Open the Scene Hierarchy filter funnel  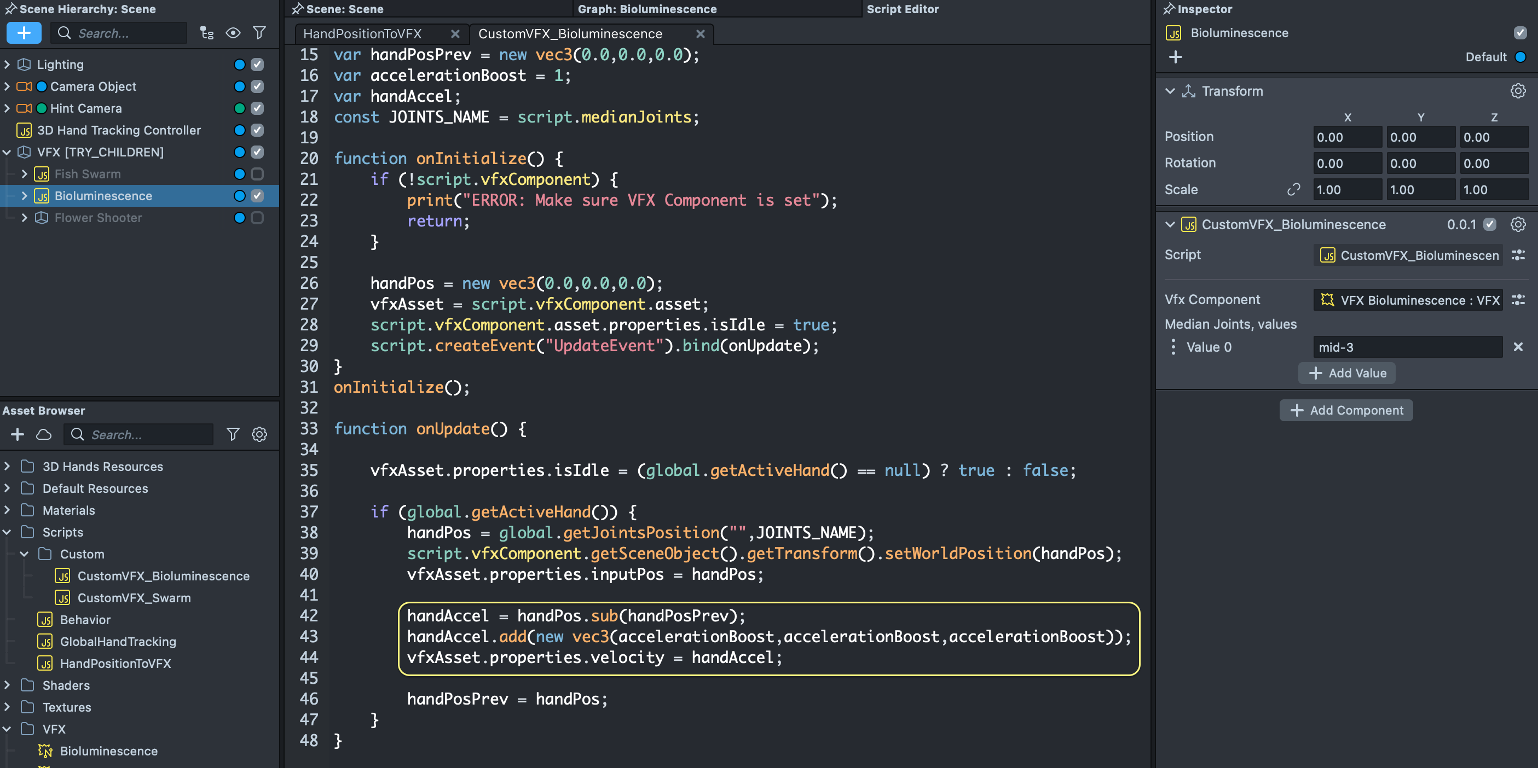(x=259, y=33)
